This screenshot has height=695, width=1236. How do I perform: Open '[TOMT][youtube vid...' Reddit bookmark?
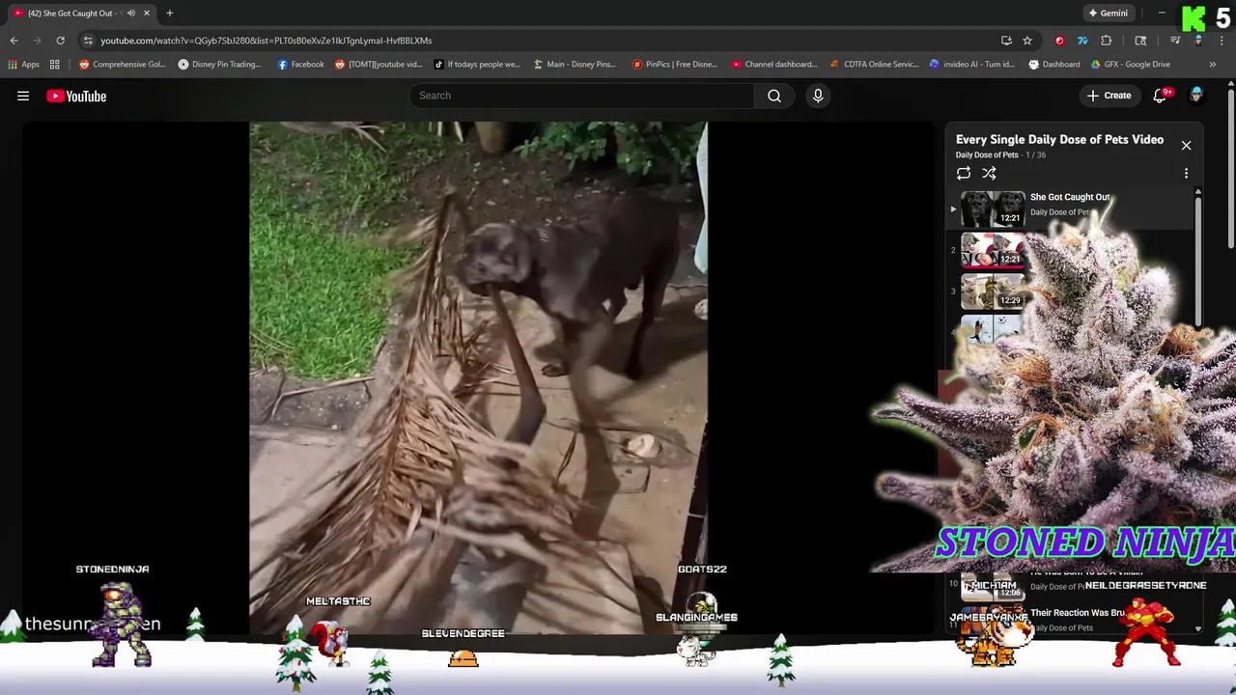point(379,65)
